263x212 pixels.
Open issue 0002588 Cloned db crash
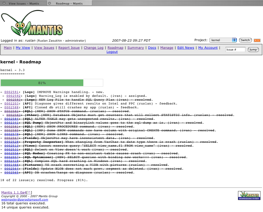point(11,107)
